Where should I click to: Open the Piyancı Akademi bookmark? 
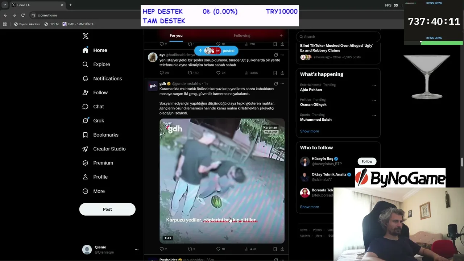point(27,24)
